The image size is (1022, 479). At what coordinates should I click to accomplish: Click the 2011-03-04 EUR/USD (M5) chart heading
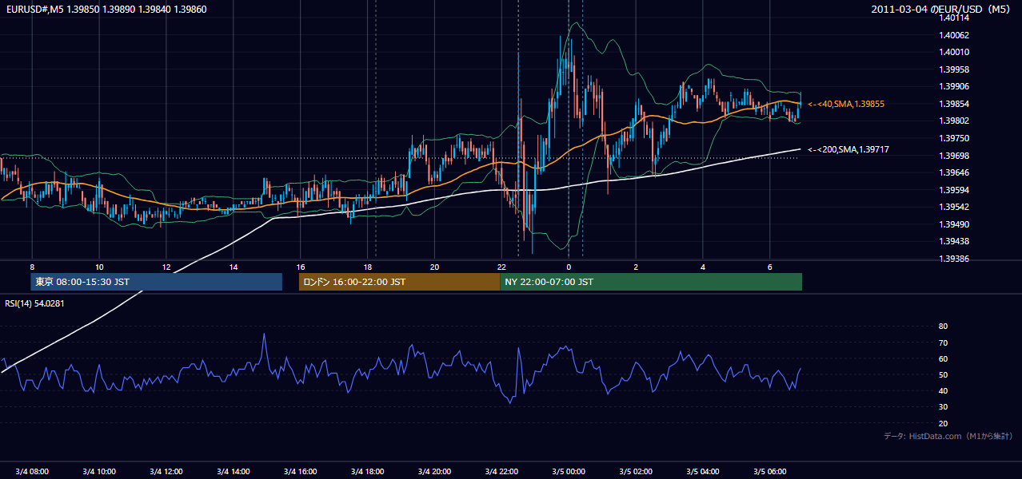tap(941, 9)
